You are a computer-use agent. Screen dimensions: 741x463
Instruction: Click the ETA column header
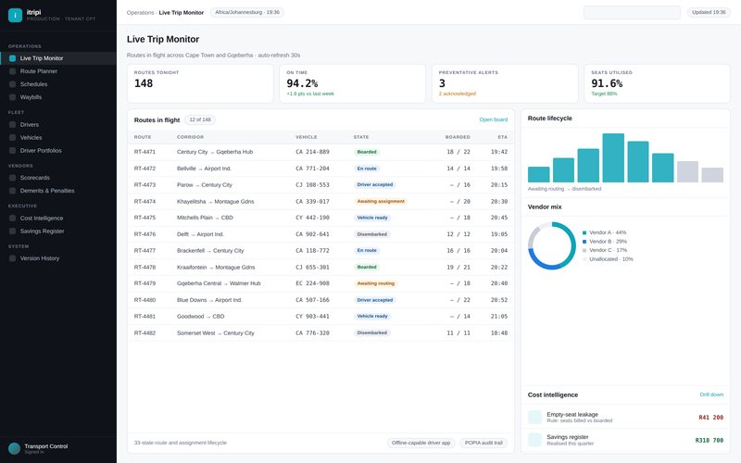(x=503, y=137)
